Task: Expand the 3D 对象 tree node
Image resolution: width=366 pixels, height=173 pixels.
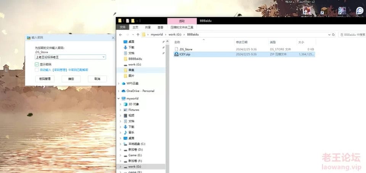Action: pos(120,104)
